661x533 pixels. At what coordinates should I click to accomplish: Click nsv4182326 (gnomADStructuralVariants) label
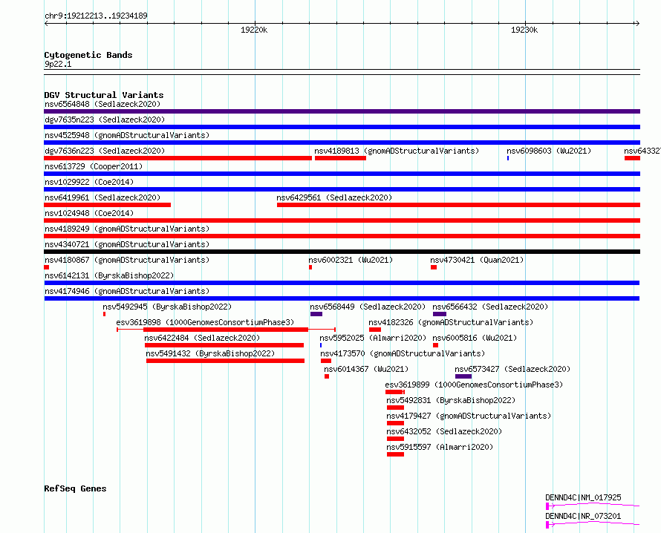451,322
